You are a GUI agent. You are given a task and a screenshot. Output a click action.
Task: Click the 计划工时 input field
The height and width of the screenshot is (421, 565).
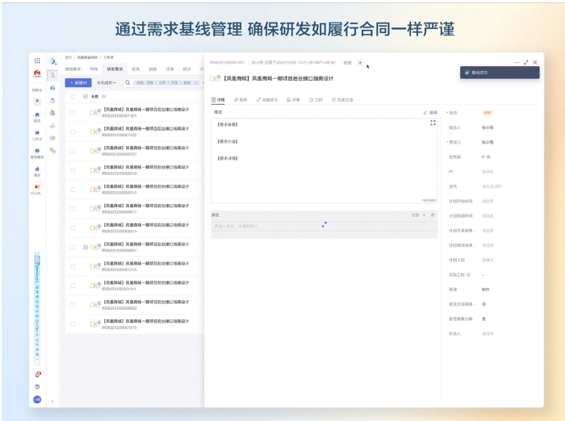488,260
